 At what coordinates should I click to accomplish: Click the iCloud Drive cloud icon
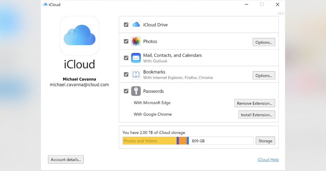click(x=136, y=25)
